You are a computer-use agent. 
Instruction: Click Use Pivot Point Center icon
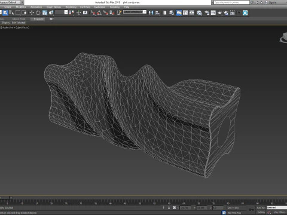(72, 13)
